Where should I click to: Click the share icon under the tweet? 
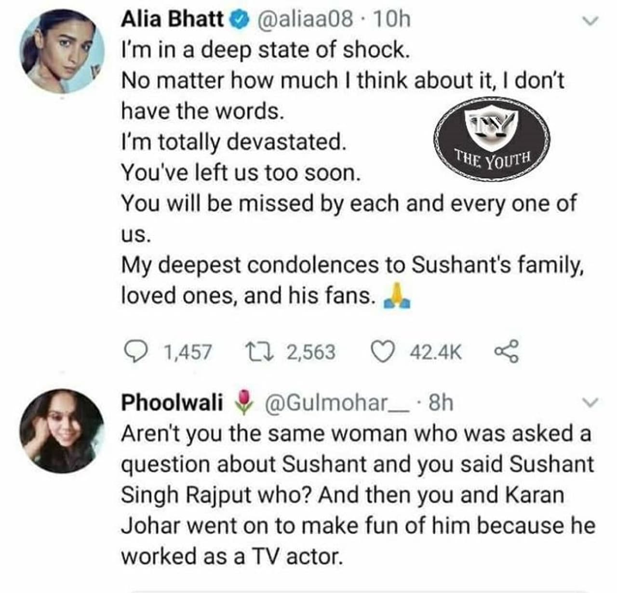pos(506,352)
